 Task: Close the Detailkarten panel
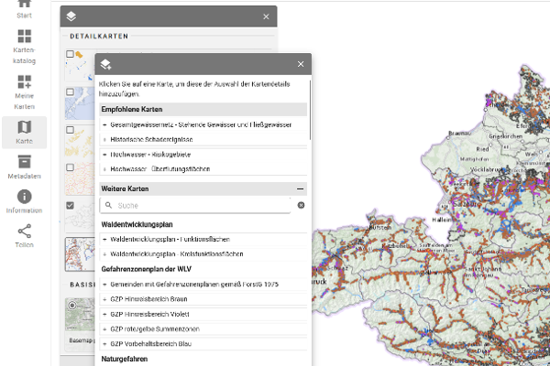point(266,16)
